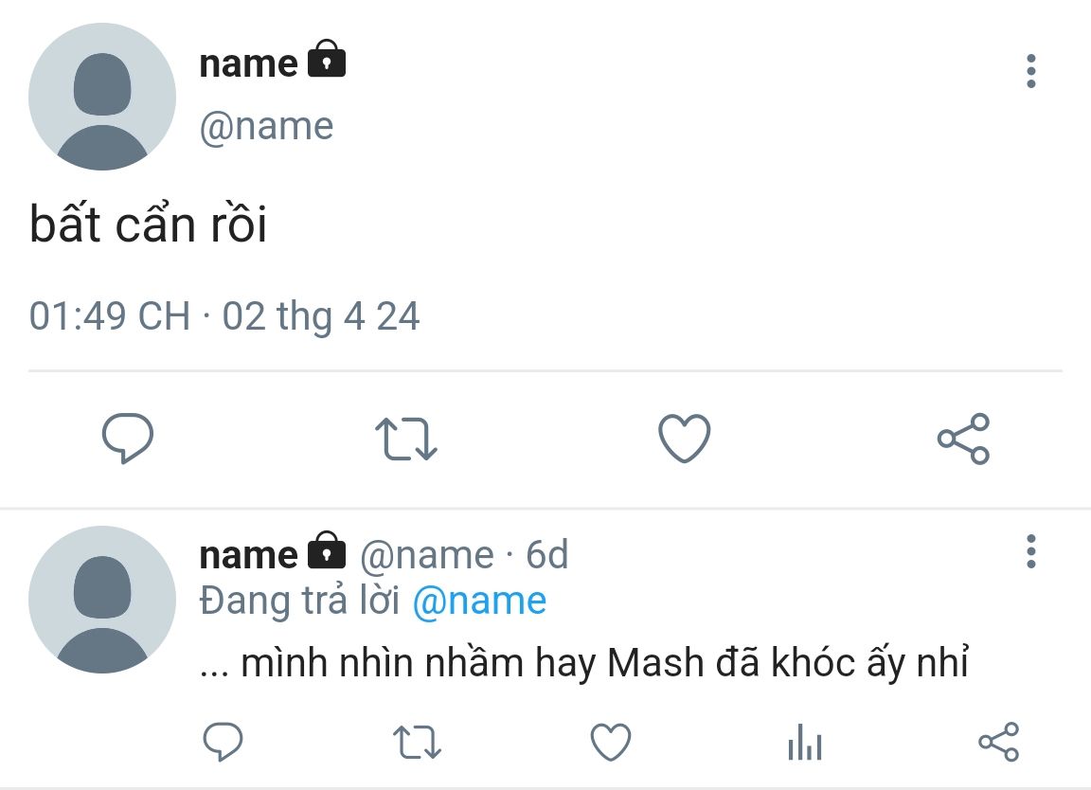
Task: Open main tweet author's profile picture
Action: click(x=102, y=98)
